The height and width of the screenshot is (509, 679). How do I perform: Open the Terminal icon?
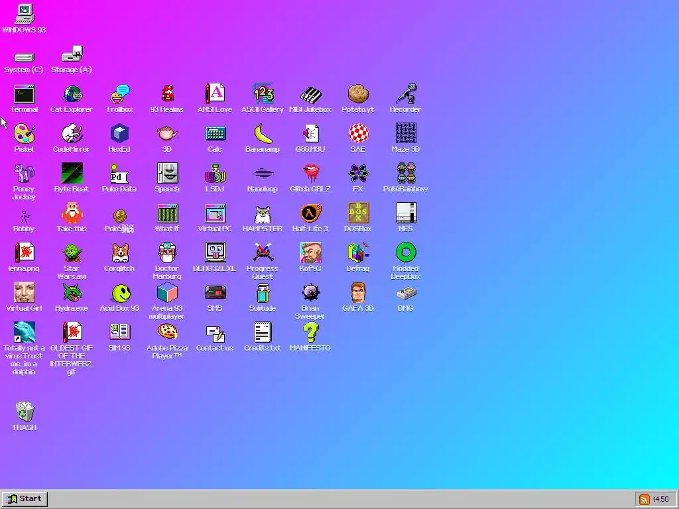pos(25,94)
